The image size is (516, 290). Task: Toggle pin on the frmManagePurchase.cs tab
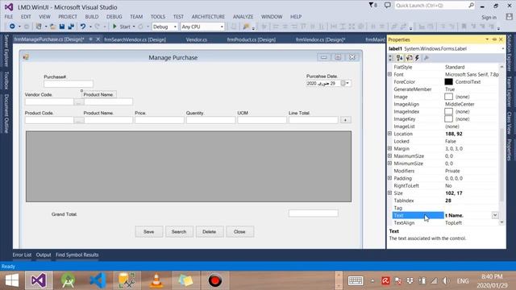click(90, 39)
